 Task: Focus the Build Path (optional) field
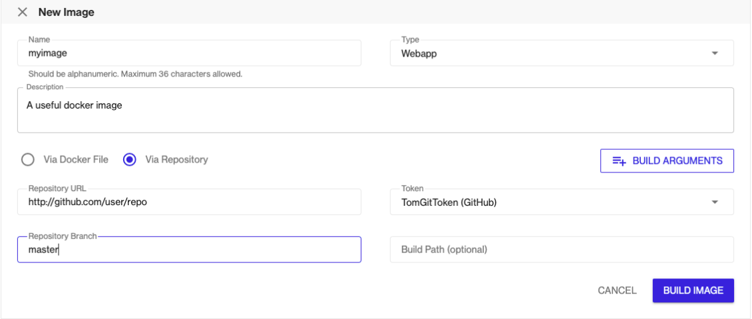(562, 250)
